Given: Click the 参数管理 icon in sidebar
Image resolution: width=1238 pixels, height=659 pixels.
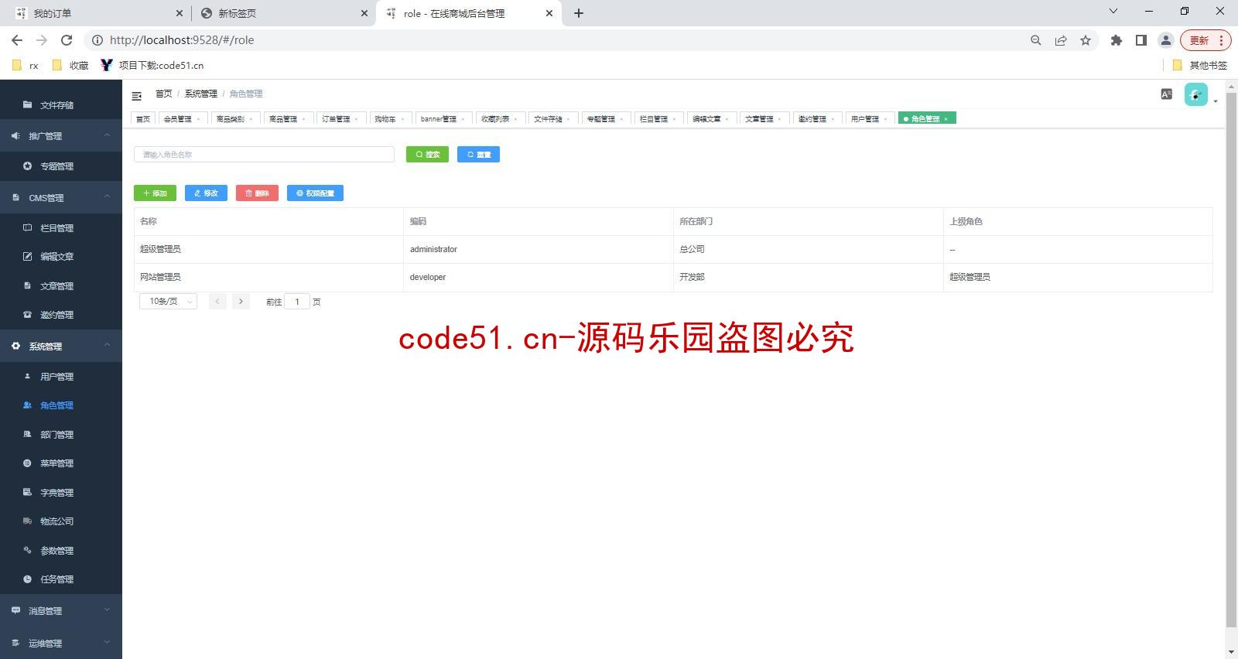Looking at the screenshot, I should [27, 551].
